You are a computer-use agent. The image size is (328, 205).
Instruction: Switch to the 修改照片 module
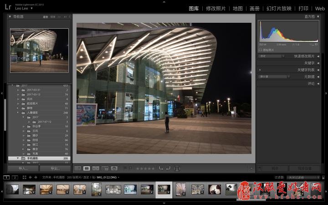[216, 8]
